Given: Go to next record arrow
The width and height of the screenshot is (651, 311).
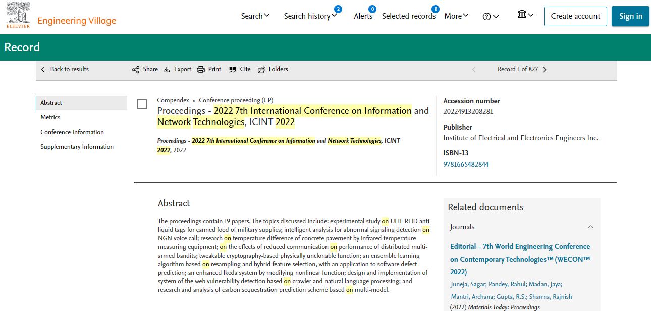Looking at the screenshot, I should point(545,70).
